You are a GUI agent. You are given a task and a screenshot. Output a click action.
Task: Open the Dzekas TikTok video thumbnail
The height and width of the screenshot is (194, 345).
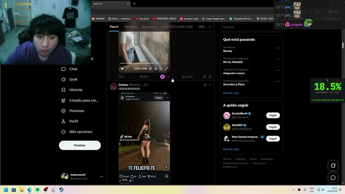(x=144, y=138)
